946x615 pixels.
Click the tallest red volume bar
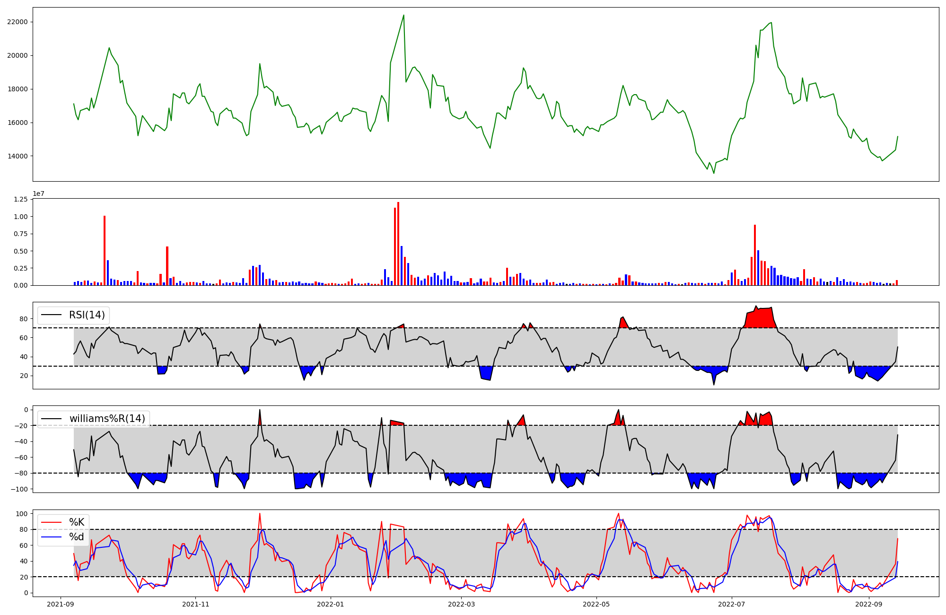[x=398, y=244]
